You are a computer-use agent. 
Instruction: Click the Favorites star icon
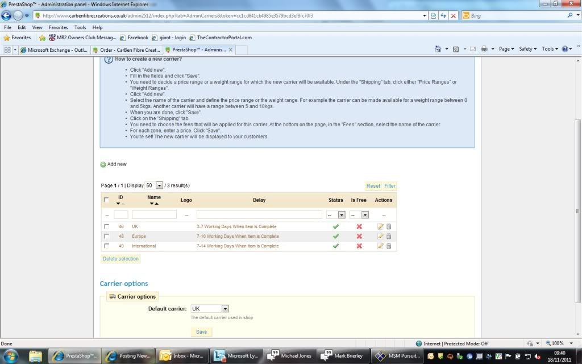7,38
